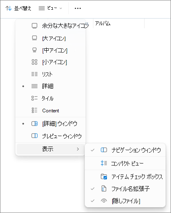Select the Content view option

(x=50, y=110)
